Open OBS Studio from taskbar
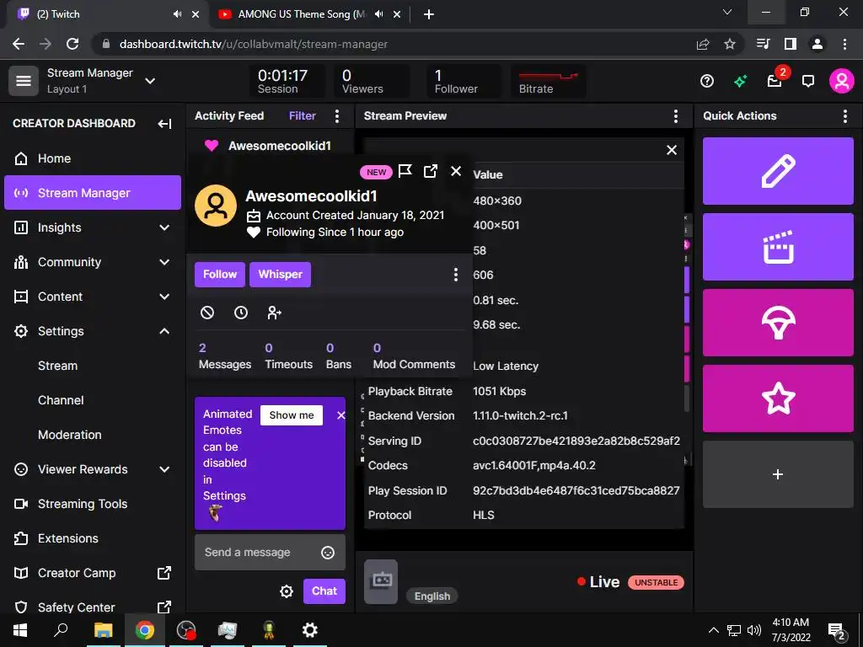Viewport: 863px width, 647px height. [x=186, y=630]
